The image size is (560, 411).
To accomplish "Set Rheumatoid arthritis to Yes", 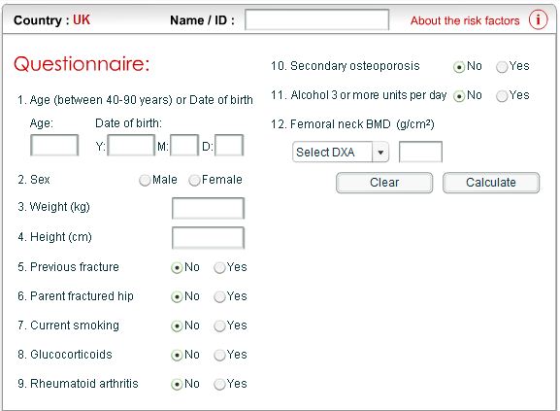I will coord(219,385).
